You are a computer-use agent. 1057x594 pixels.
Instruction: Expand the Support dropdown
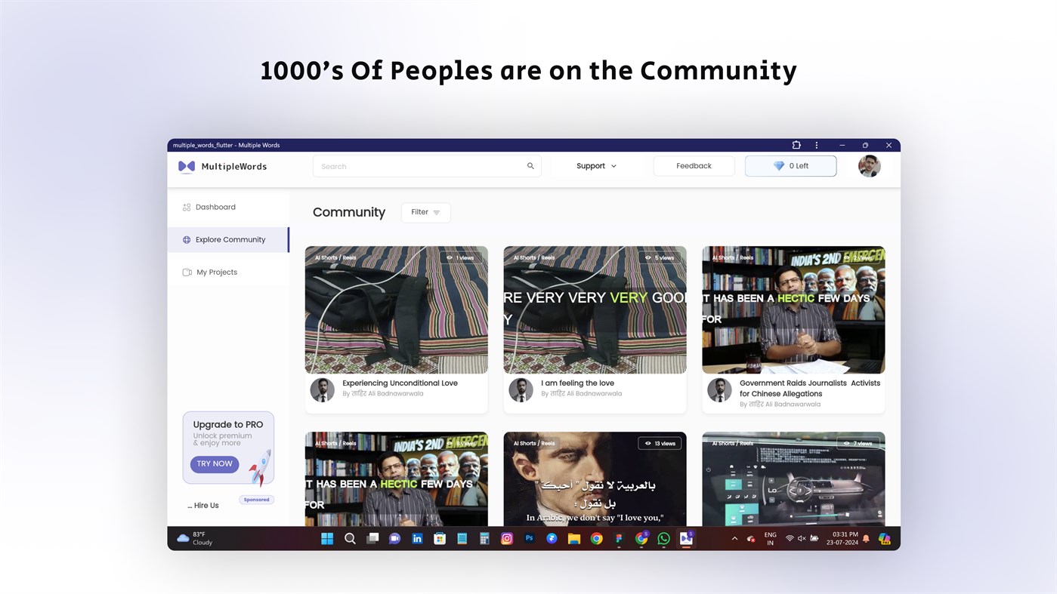[596, 165]
